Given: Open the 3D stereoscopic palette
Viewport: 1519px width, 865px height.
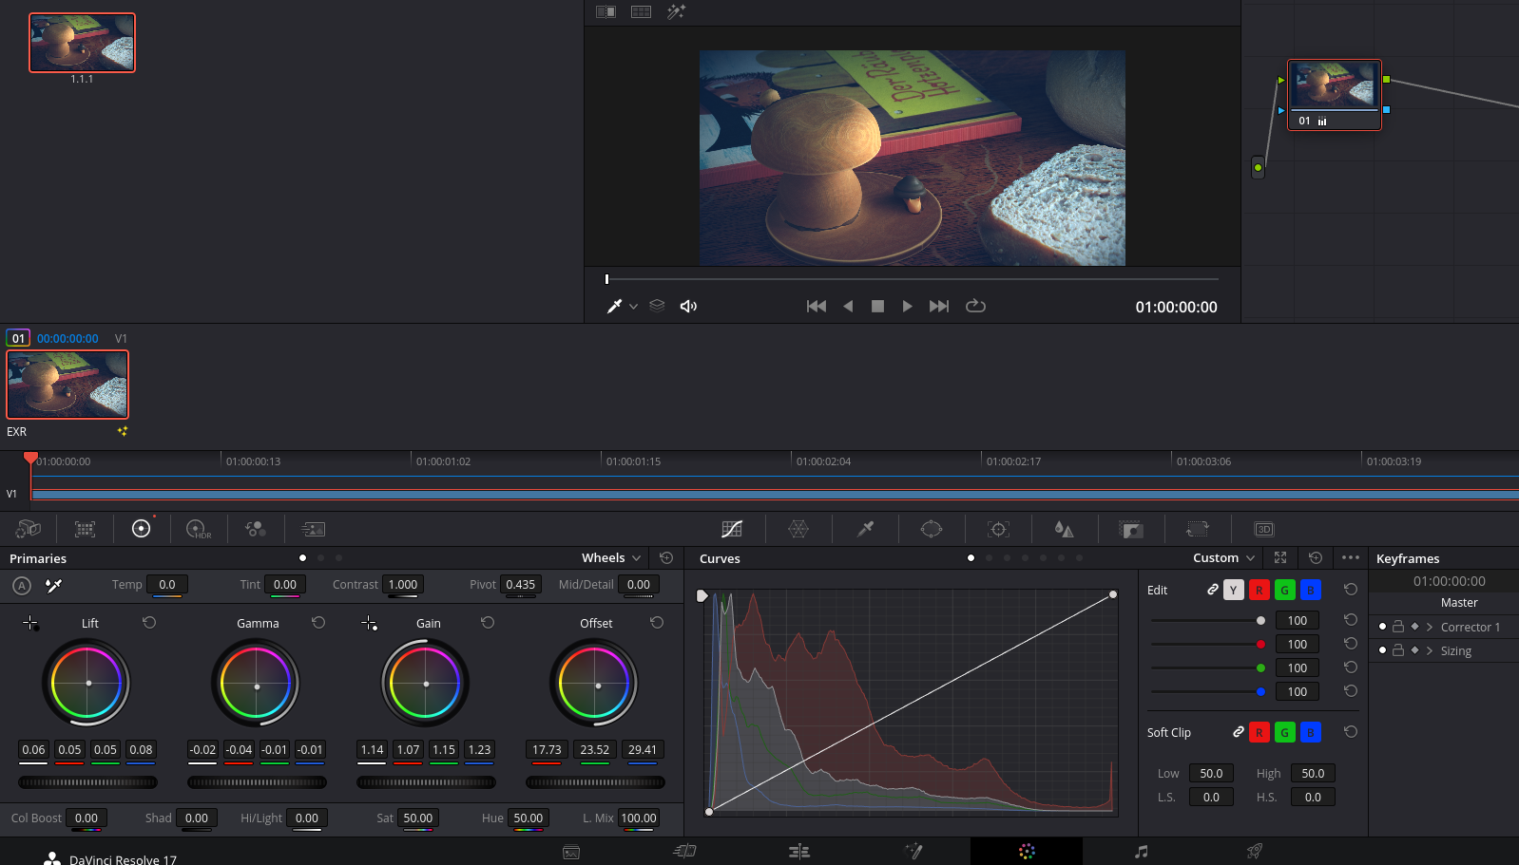Looking at the screenshot, I should pos(1264,529).
